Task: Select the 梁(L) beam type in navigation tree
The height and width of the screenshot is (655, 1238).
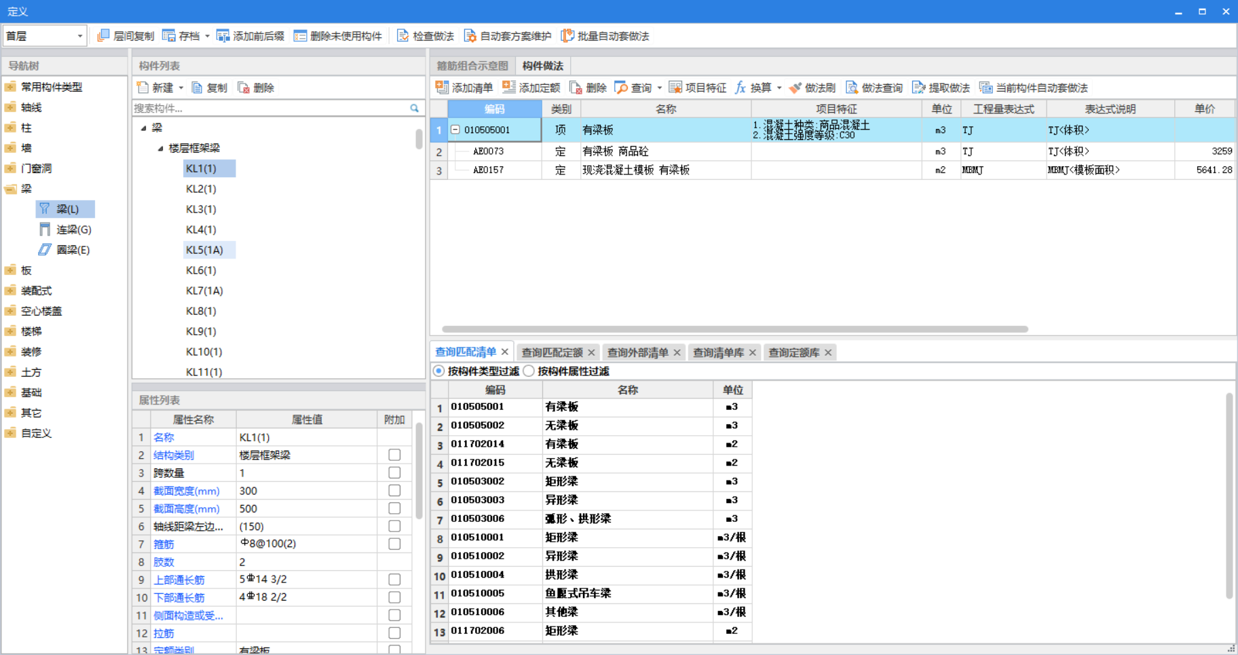Action: [x=65, y=209]
